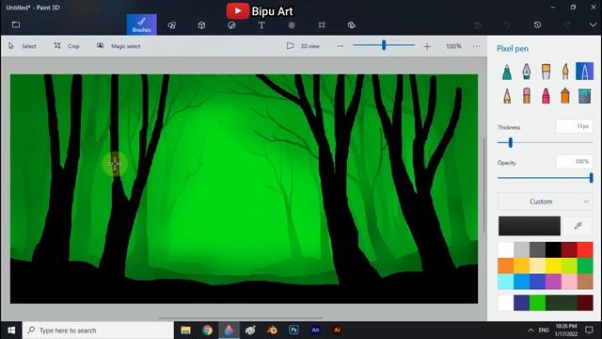
Task: Click the taskbar search box
Action: pos(98,331)
